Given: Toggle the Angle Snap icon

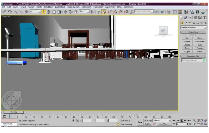Looking at the screenshot, I should 115,12.
